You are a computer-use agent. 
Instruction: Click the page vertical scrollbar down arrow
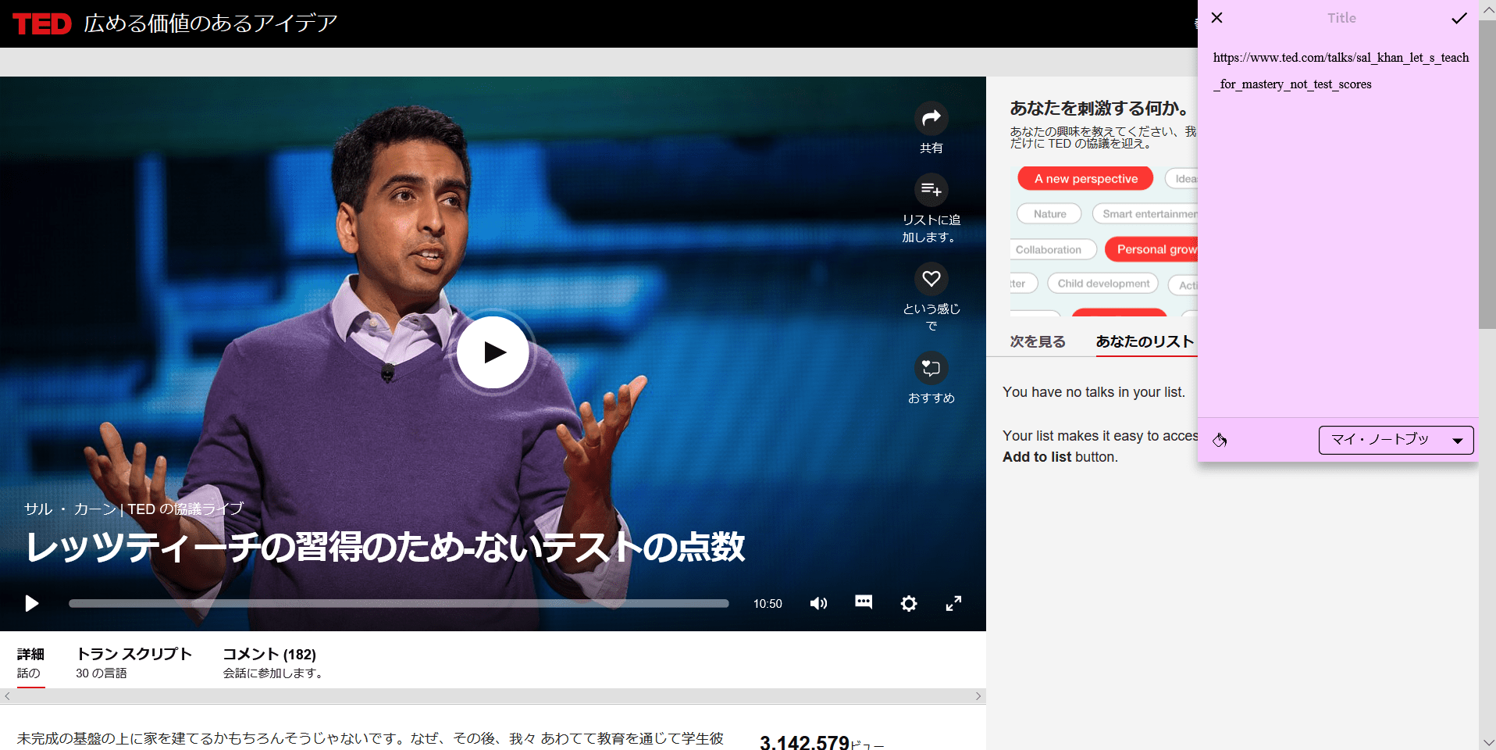coord(1487,742)
